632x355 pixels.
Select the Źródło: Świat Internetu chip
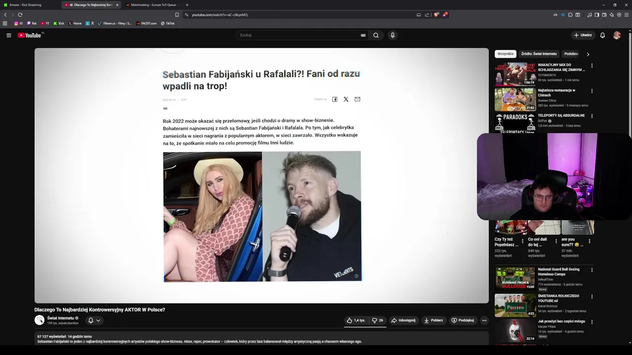(539, 54)
